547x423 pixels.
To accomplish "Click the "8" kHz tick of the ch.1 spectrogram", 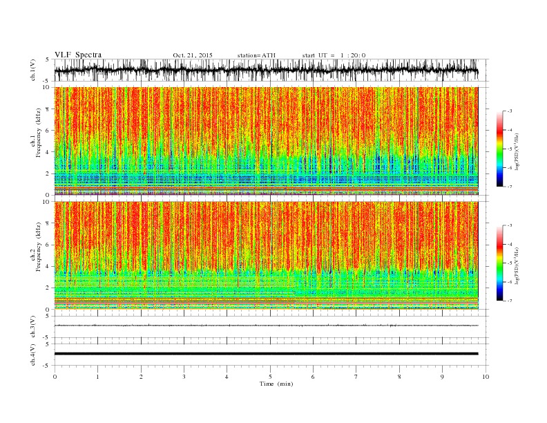I will (x=48, y=109).
